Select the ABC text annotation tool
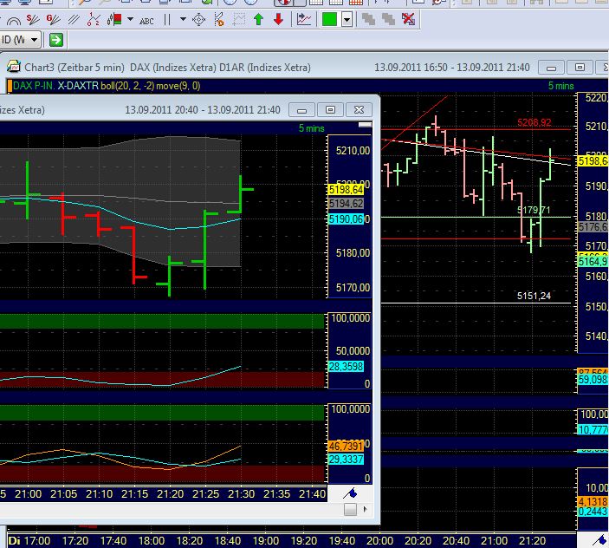Image resolution: width=609 pixels, height=548 pixels. [146, 21]
